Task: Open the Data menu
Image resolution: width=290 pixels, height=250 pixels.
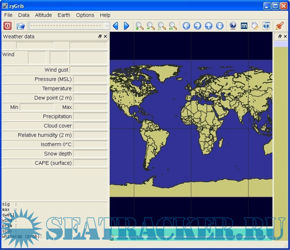Action: [24, 15]
